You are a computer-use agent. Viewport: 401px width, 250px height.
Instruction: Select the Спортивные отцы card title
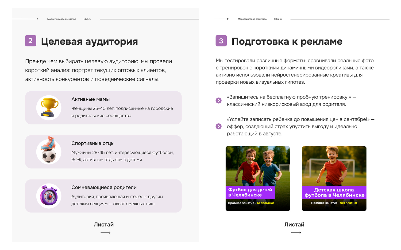pyautogui.click(x=93, y=143)
